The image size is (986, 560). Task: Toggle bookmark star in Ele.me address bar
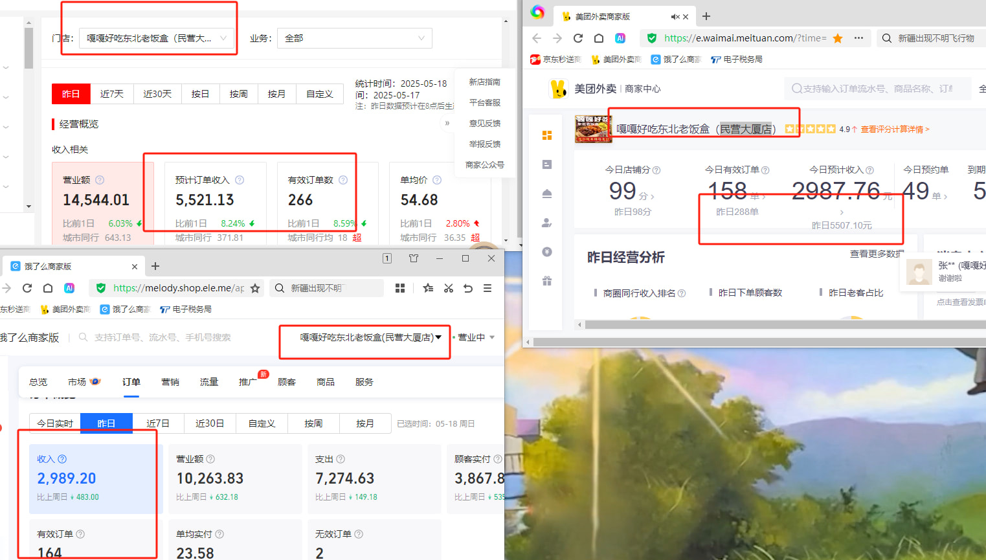point(255,288)
